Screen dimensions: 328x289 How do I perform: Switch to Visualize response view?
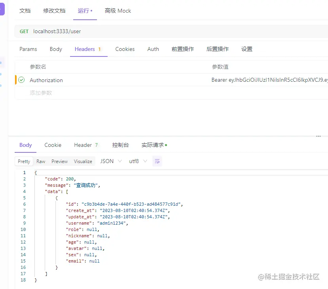point(83,161)
